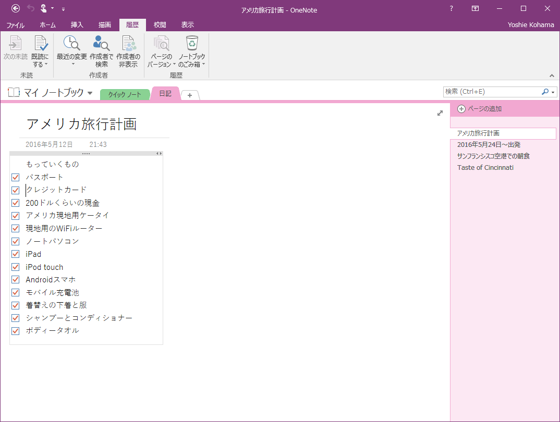Toggle touch/mouse mode icon
The image size is (560, 422).
(x=43, y=8)
